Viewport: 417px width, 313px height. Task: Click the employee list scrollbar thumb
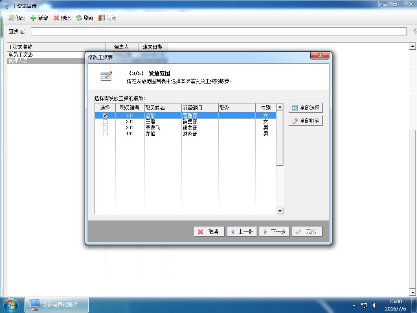point(280,138)
